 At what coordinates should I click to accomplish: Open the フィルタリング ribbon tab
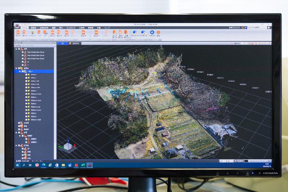click(71, 27)
